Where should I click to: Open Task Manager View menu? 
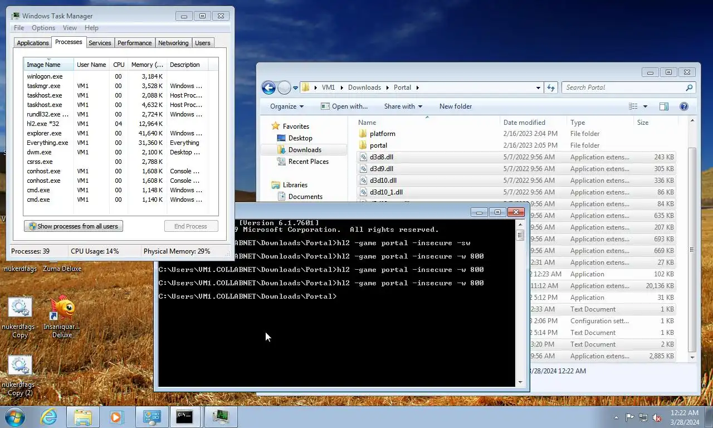70,28
